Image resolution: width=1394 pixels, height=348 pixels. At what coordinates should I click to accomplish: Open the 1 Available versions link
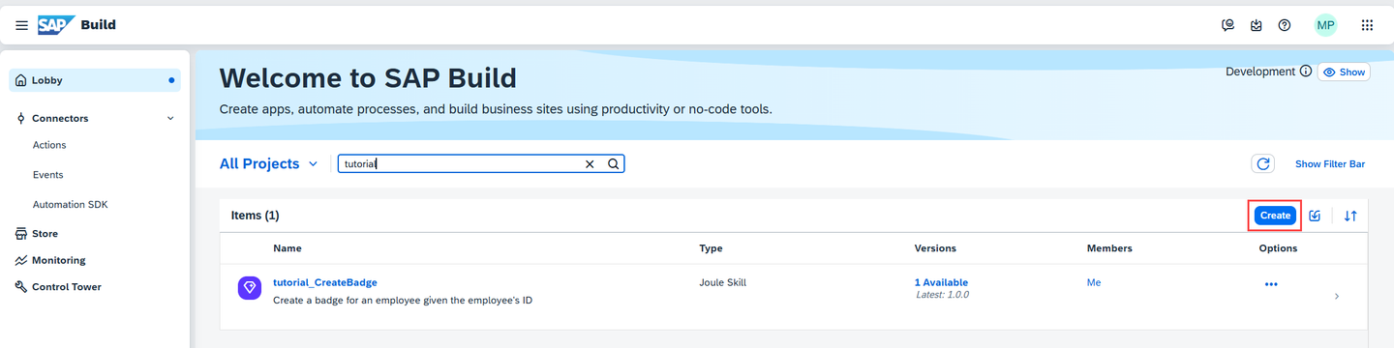[942, 282]
